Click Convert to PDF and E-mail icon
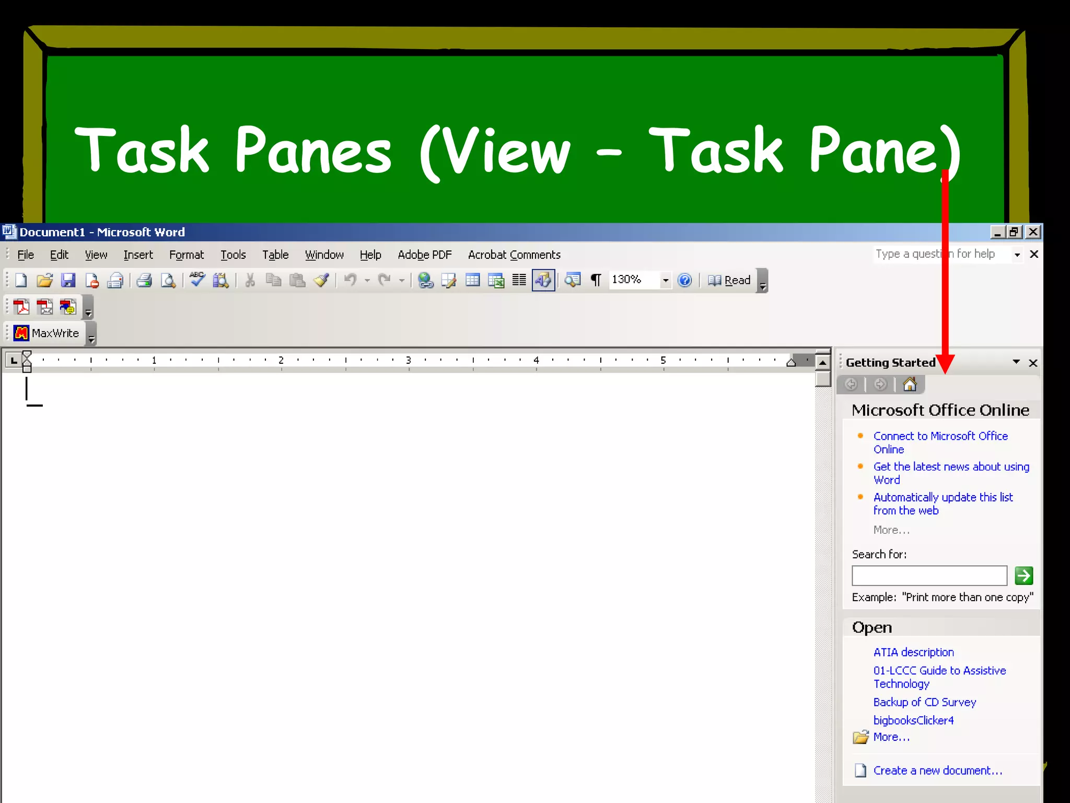The width and height of the screenshot is (1070, 803). (45, 307)
